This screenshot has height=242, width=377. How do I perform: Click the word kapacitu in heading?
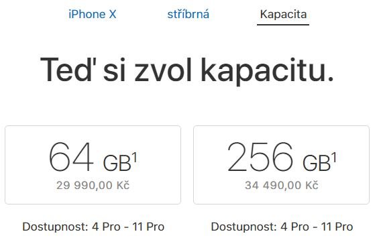click(268, 71)
